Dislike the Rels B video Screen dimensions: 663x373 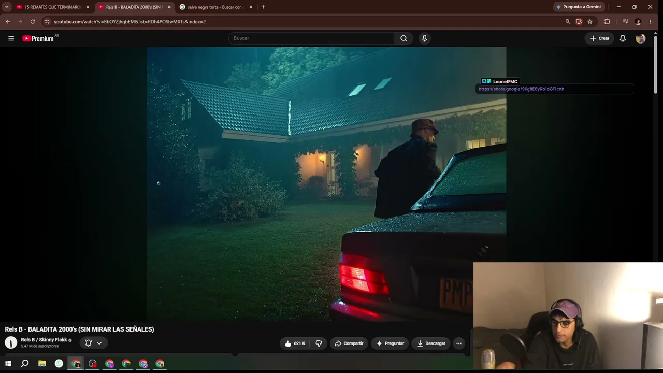pyautogui.click(x=319, y=343)
